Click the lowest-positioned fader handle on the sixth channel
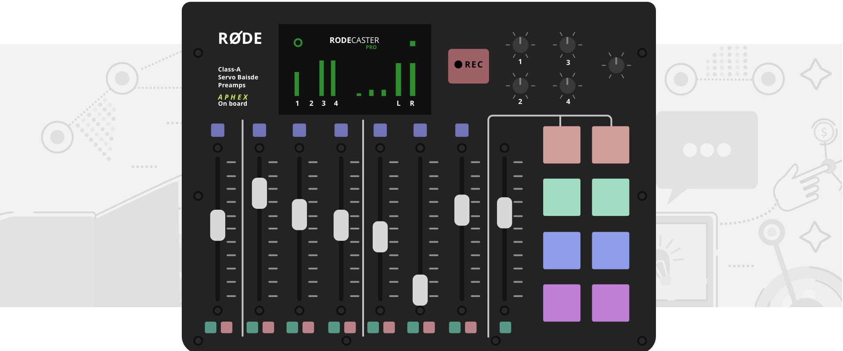The width and height of the screenshot is (843, 351). [x=420, y=290]
